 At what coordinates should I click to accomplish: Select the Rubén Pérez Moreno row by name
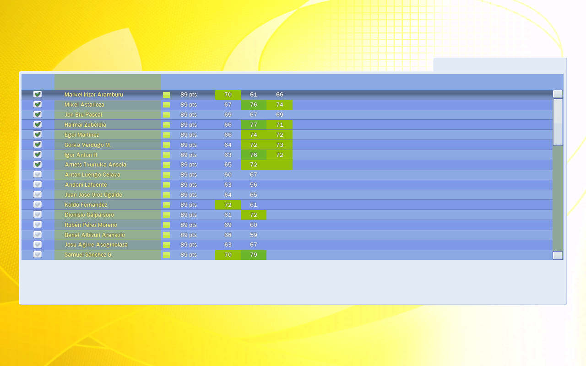coord(91,225)
